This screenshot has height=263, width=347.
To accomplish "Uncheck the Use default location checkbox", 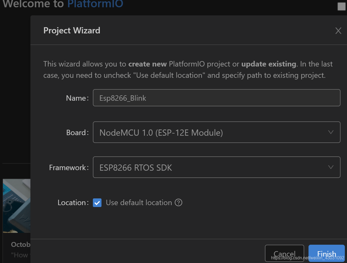I will [97, 203].
